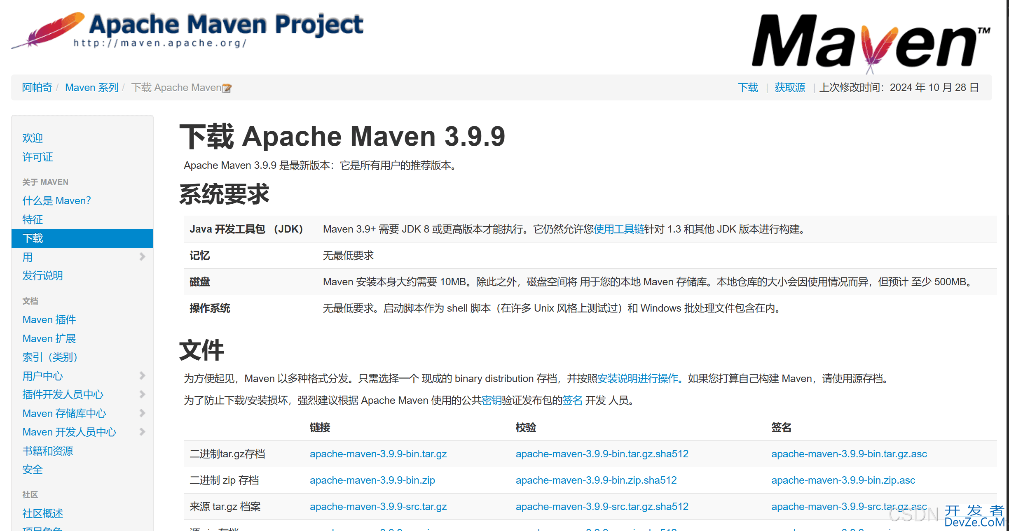The width and height of the screenshot is (1009, 531).
Task: Download apache-maven-3.9.9-src.tar.gz
Action: click(378, 507)
